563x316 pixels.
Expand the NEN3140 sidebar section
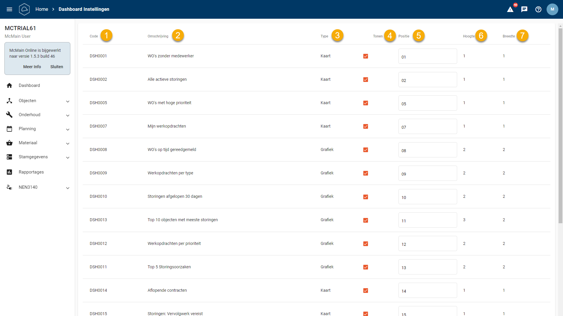point(68,188)
